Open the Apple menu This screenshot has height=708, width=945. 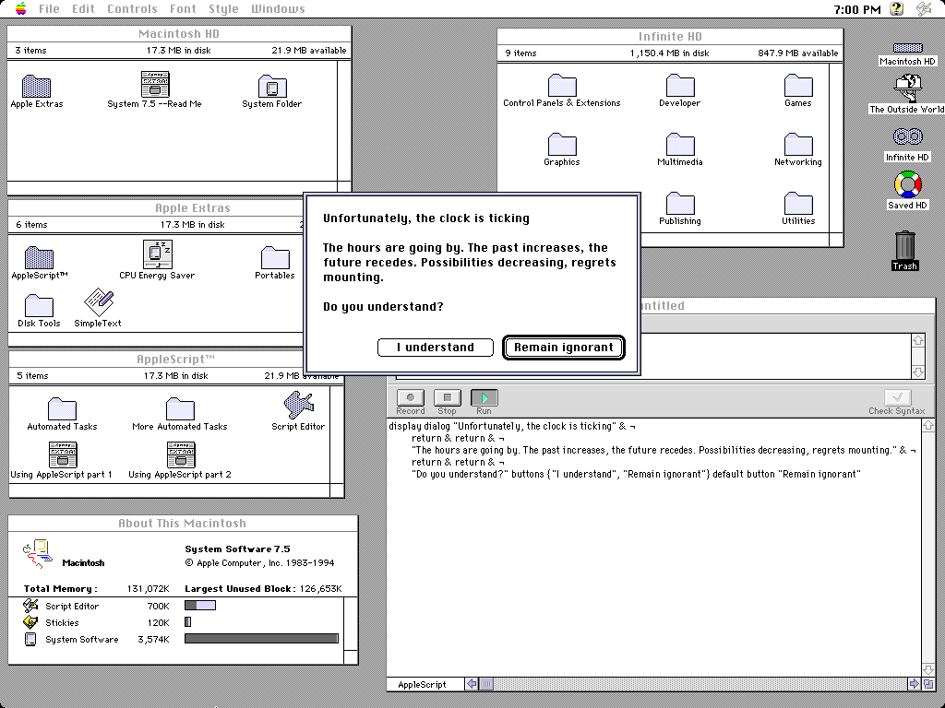(20, 9)
